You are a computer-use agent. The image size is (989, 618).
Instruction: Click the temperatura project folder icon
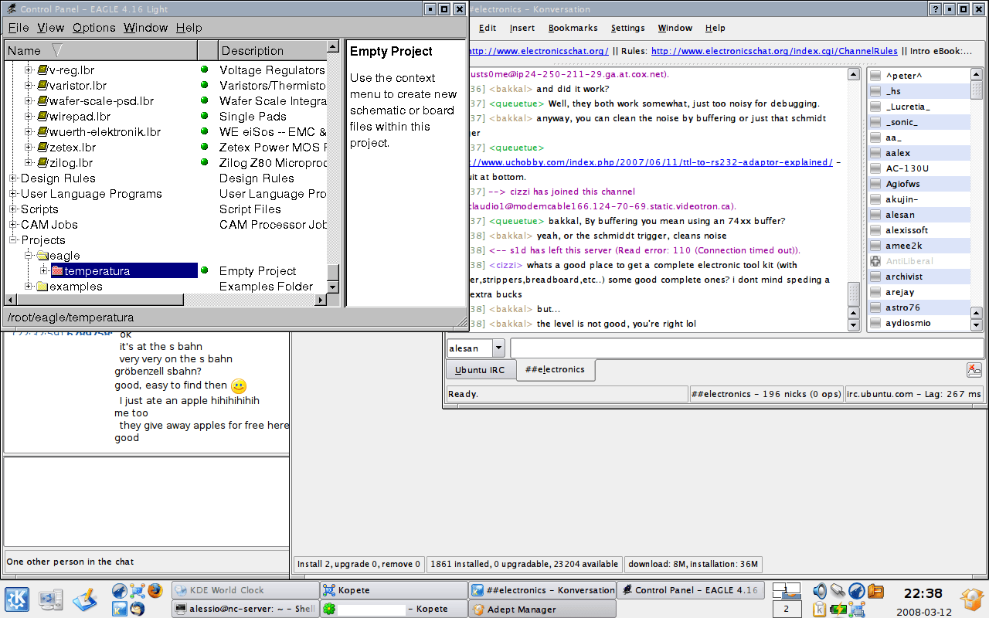tap(56, 271)
